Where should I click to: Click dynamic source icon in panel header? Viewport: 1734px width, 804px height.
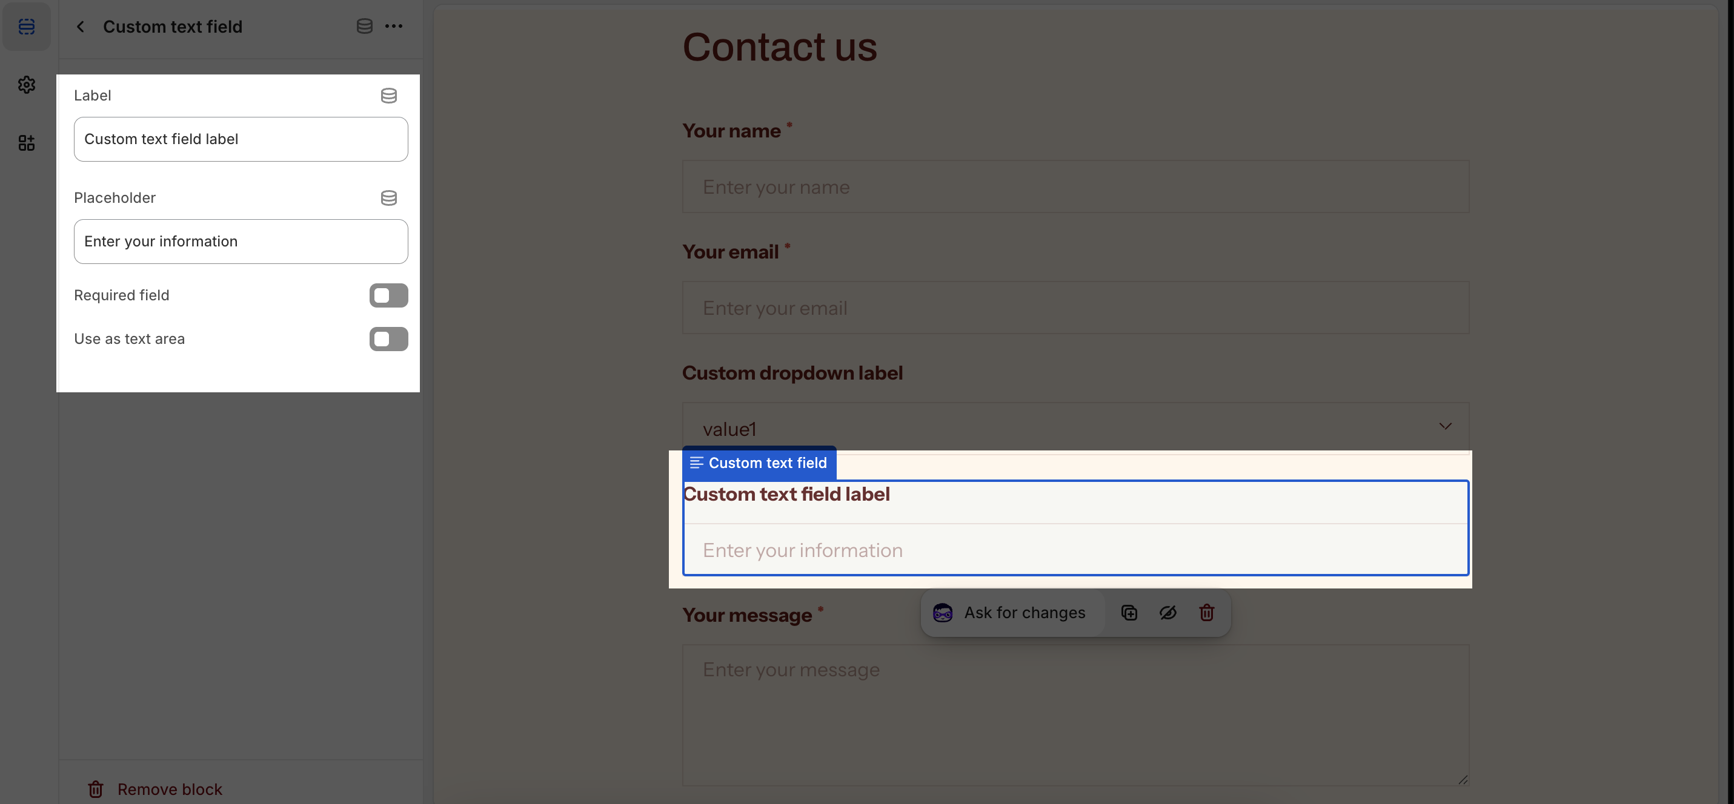pyautogui.click(x=364, y=26)
